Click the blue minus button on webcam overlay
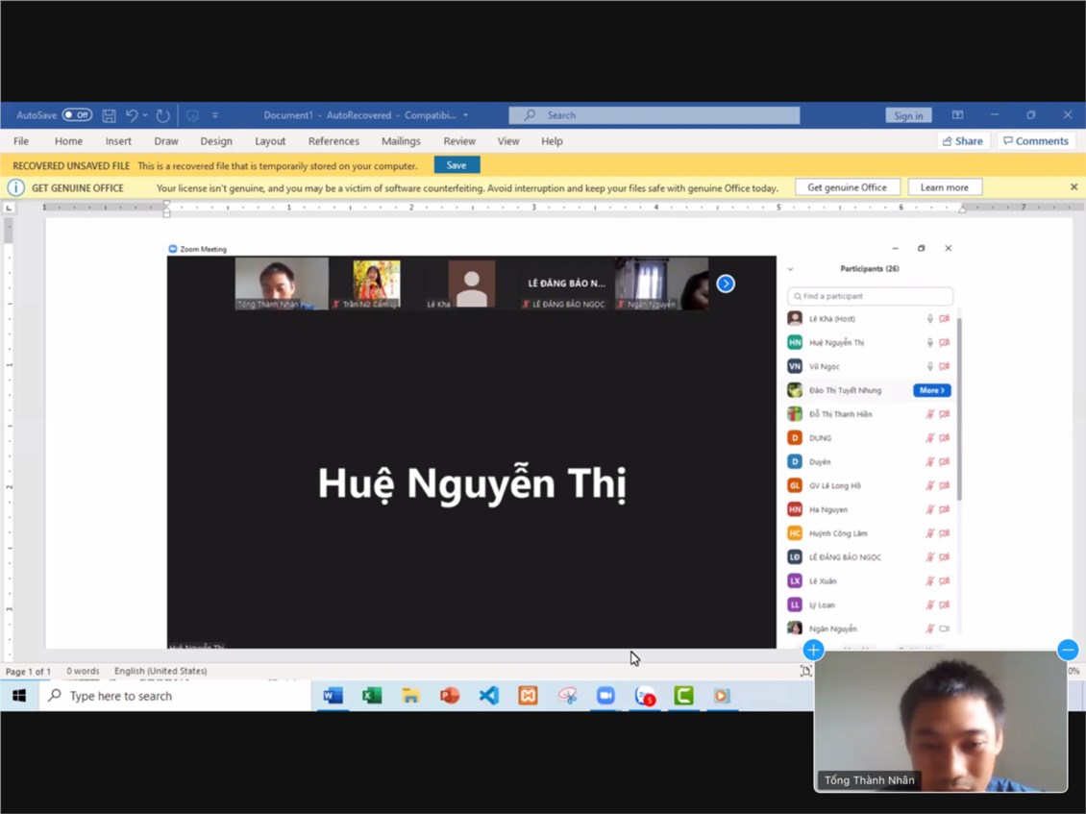Image resolution: width=1086 pixels, height=814 pixels. tap(1068, 649)
